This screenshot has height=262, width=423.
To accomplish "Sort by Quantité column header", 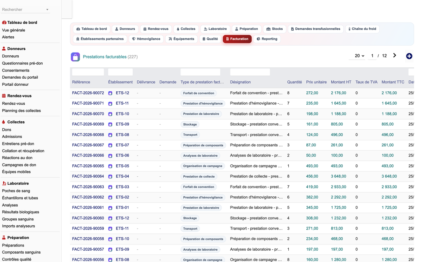I will (294, 82).
